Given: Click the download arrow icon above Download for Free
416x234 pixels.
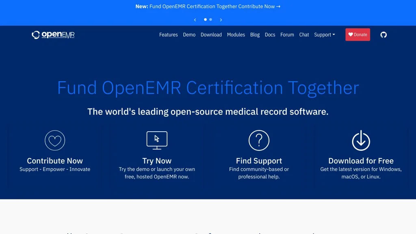Looking at the screenshot, I should click(x=361, y=140).
